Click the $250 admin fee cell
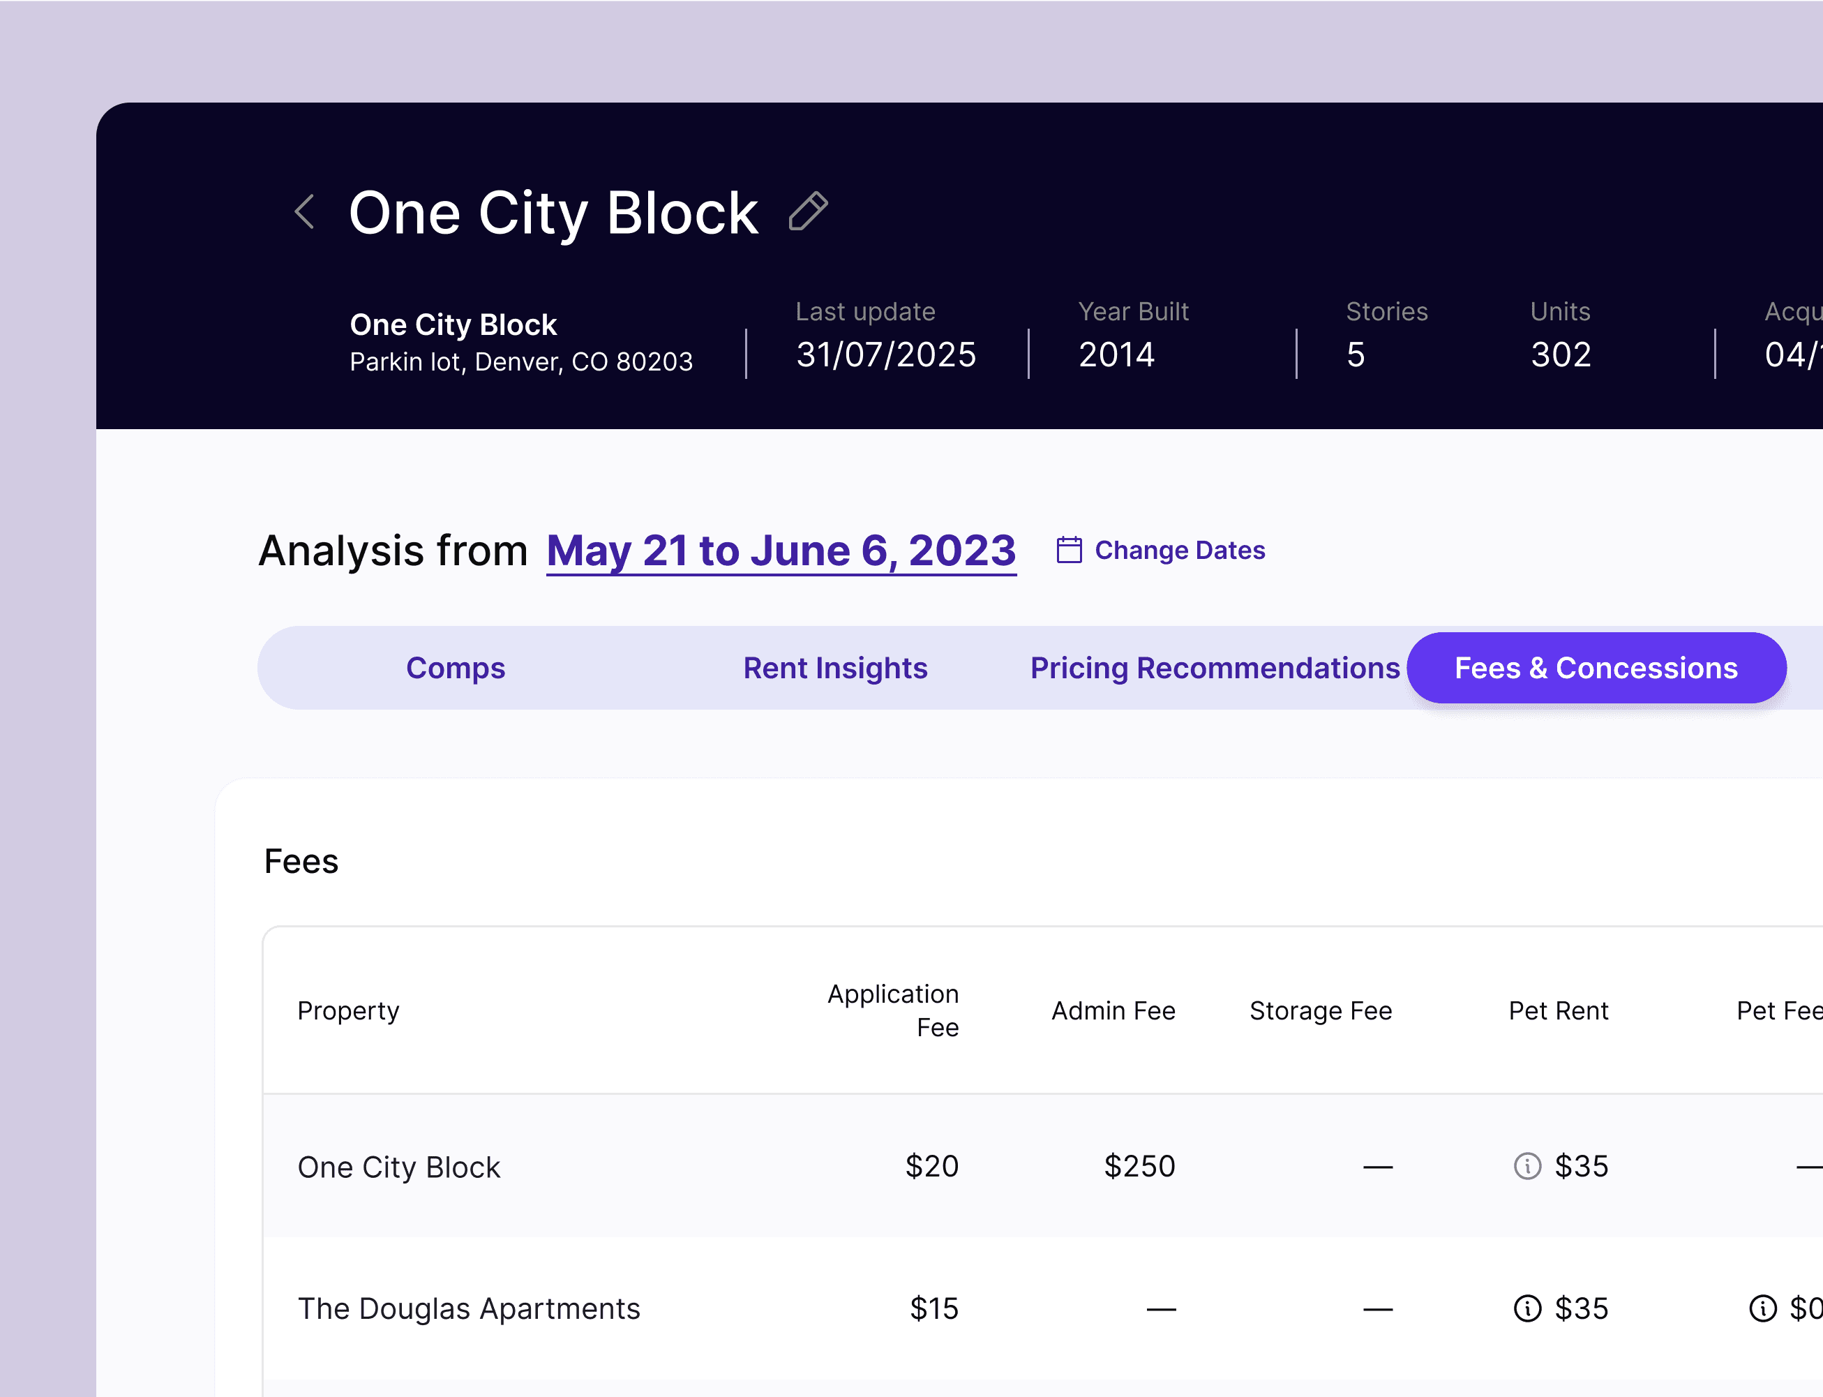1823x1397 pixels. pos(1139,1166)
